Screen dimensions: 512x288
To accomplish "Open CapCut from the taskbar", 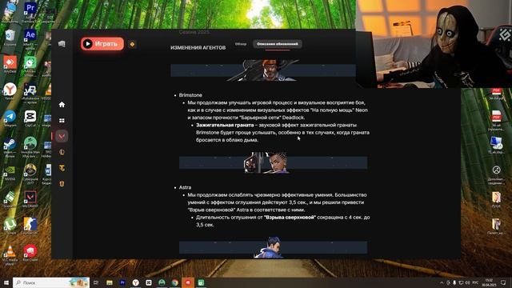I will [149, 282].
